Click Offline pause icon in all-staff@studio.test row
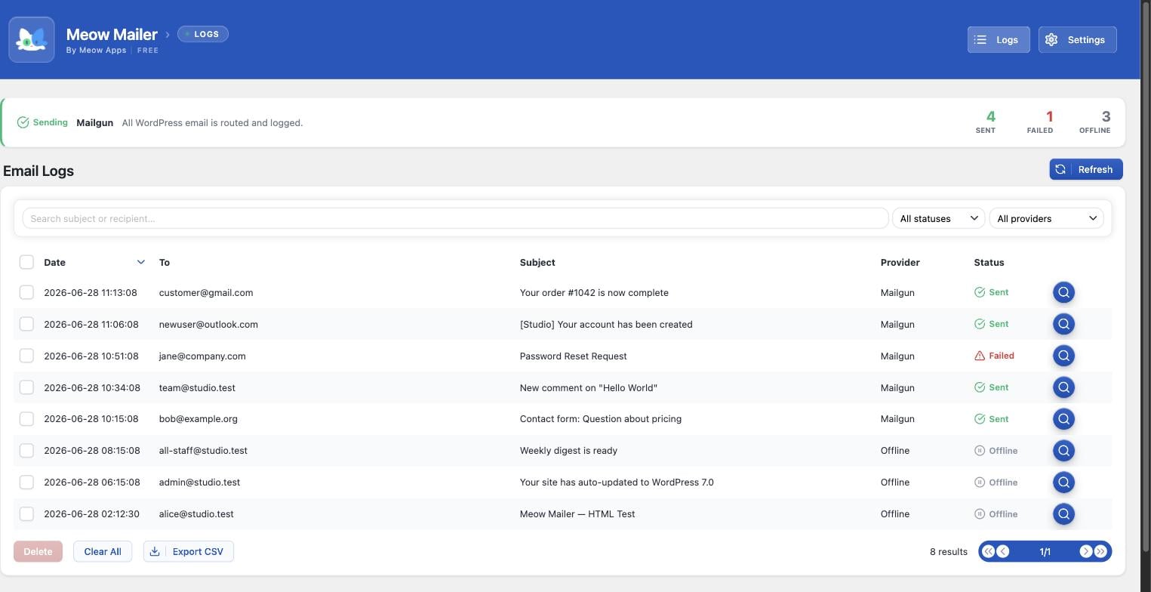Screen dimensions: 1151x592 click(980, 451)
